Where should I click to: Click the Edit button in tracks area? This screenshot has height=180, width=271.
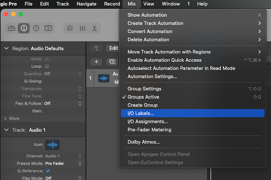tap(113, 48)
